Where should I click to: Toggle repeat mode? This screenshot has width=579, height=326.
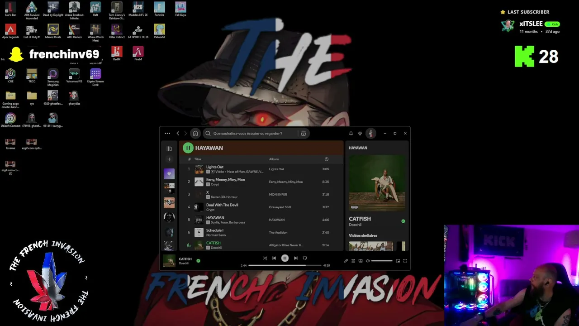click(305, 258)
